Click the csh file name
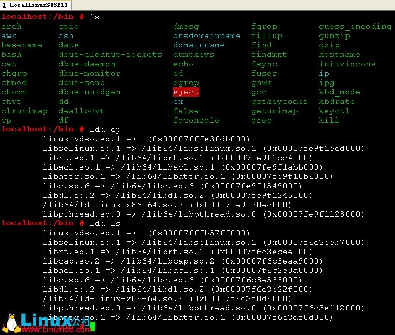Viewport: 395px width, 335px height. (x=66, y=36)
